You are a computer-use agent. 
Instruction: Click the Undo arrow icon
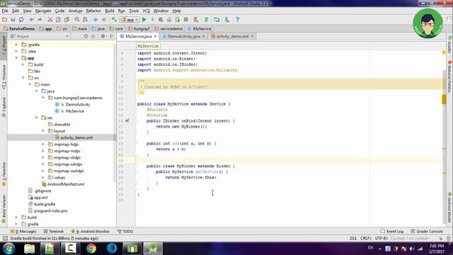point(31,20)
